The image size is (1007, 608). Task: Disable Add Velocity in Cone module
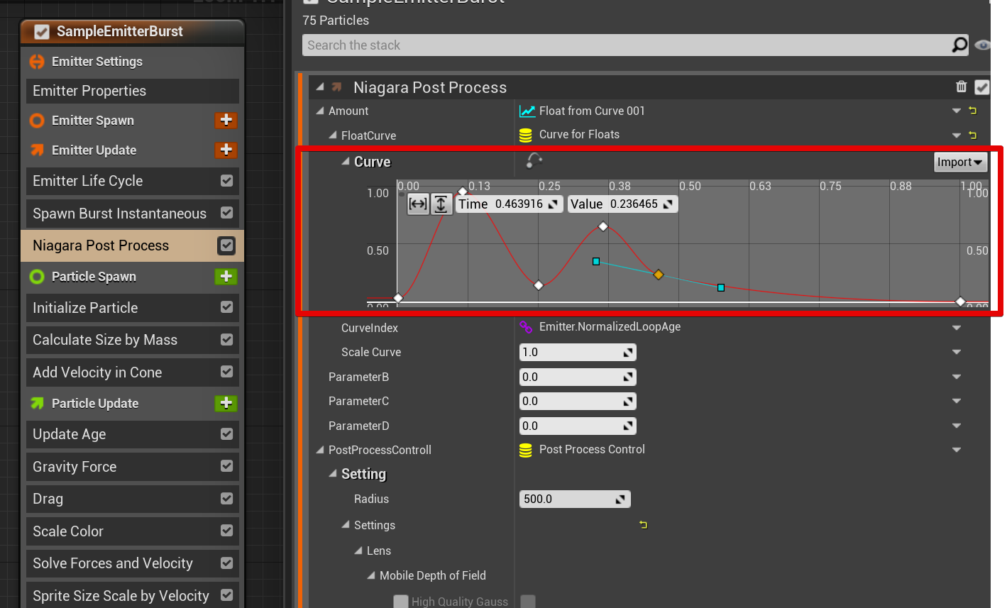pos(226,372)
